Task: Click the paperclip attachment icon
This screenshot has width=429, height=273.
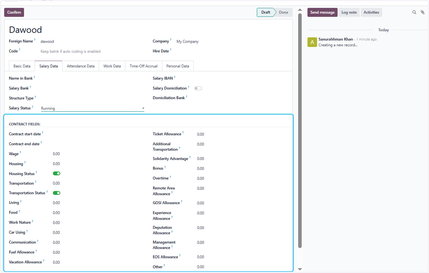Action: tap(423, 12)
